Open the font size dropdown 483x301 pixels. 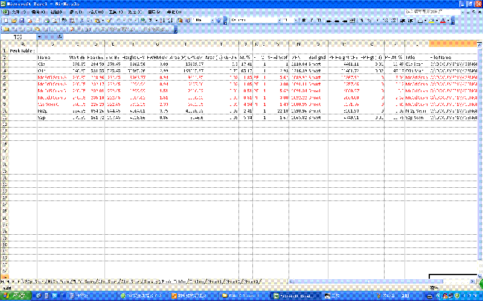pyautogui.click(x=296, y=20)
